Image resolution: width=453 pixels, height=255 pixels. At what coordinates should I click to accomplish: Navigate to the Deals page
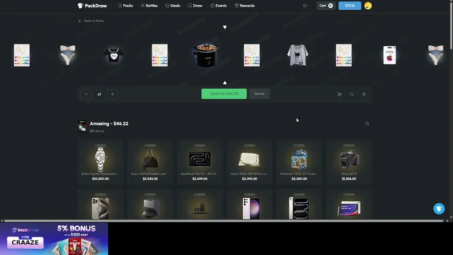[x=173, y=5]
